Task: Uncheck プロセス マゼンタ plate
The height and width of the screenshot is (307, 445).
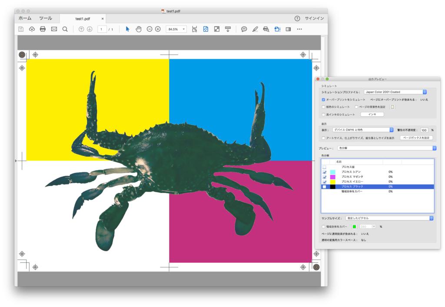Action: [x=324, y=177]
